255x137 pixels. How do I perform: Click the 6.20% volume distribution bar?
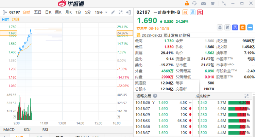coord(239,102)
